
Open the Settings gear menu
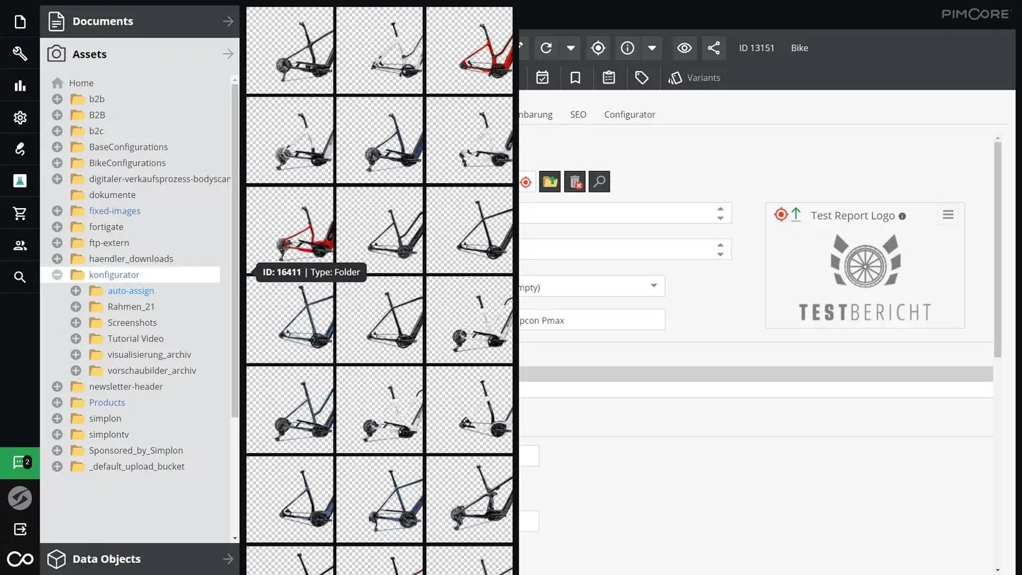20,118
